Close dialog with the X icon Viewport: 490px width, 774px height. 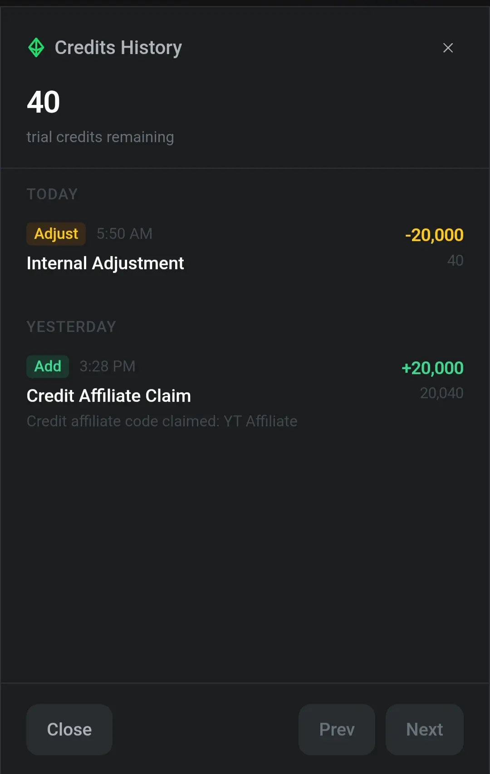[x=448, y=48]
